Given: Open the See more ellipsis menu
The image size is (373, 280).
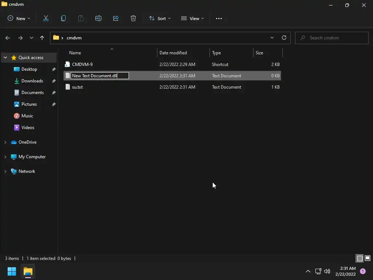Looking at the screenshot, I should (x=219, y=18).
